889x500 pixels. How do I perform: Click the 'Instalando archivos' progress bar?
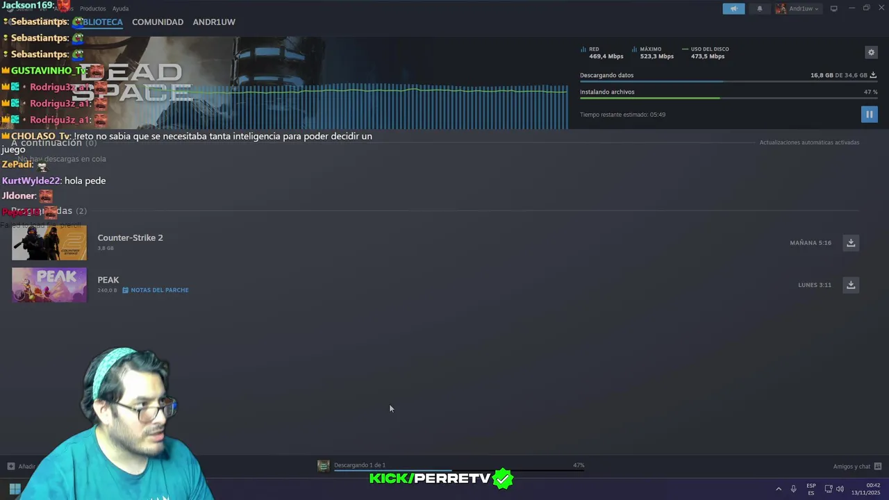729,98
